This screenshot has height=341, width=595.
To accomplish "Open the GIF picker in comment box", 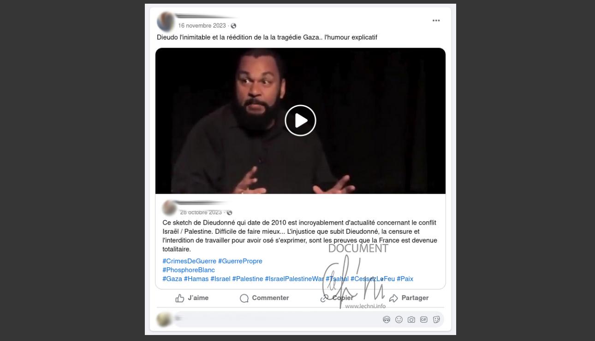I will [x=424, y=319].
